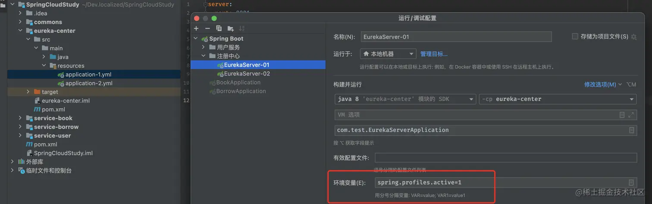This screenshot has height=204, width=652.
Task: Enable 存储为项目文件 checkbox
Action: [x=575, y=37]
